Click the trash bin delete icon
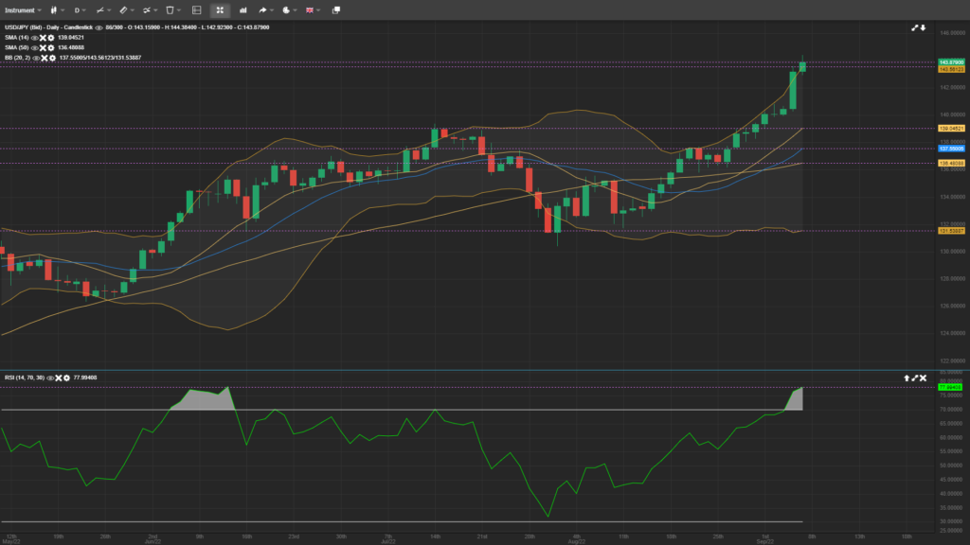970x545 pixels. (x=171, y=9)
